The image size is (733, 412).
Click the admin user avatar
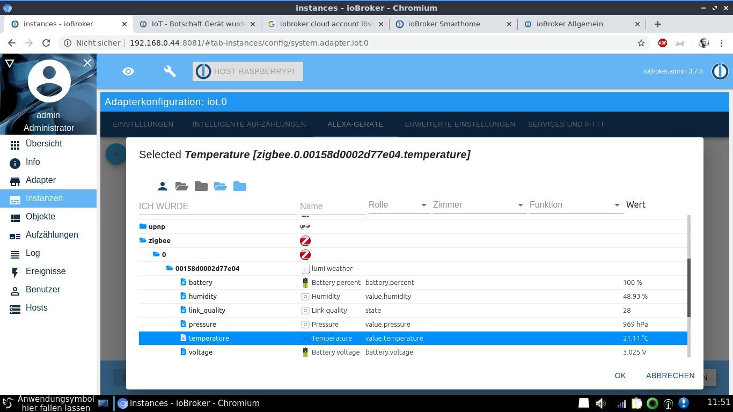pos(49,81)
